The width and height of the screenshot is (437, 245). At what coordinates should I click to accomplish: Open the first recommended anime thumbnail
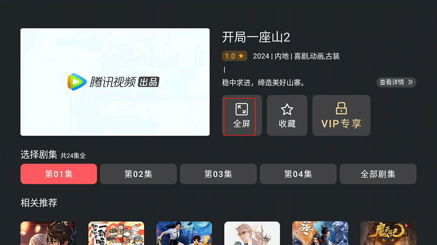click(48, 233)
